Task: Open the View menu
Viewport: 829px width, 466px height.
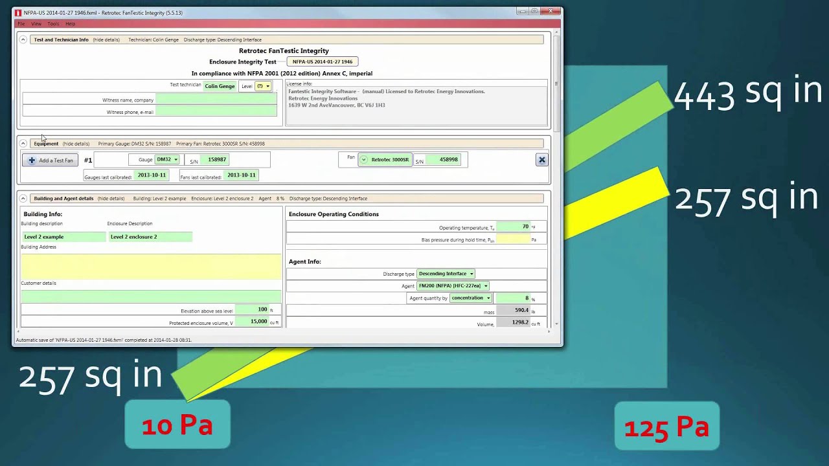Action: (36, 24)
